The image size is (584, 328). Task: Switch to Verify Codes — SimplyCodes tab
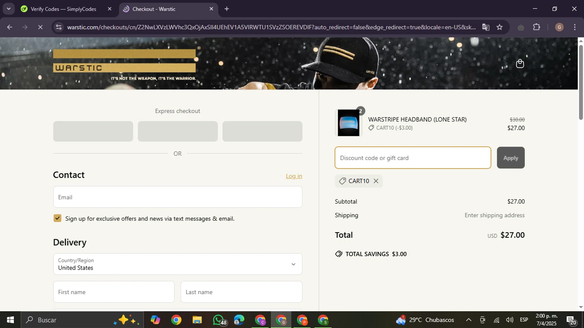(x=63, y=9)
